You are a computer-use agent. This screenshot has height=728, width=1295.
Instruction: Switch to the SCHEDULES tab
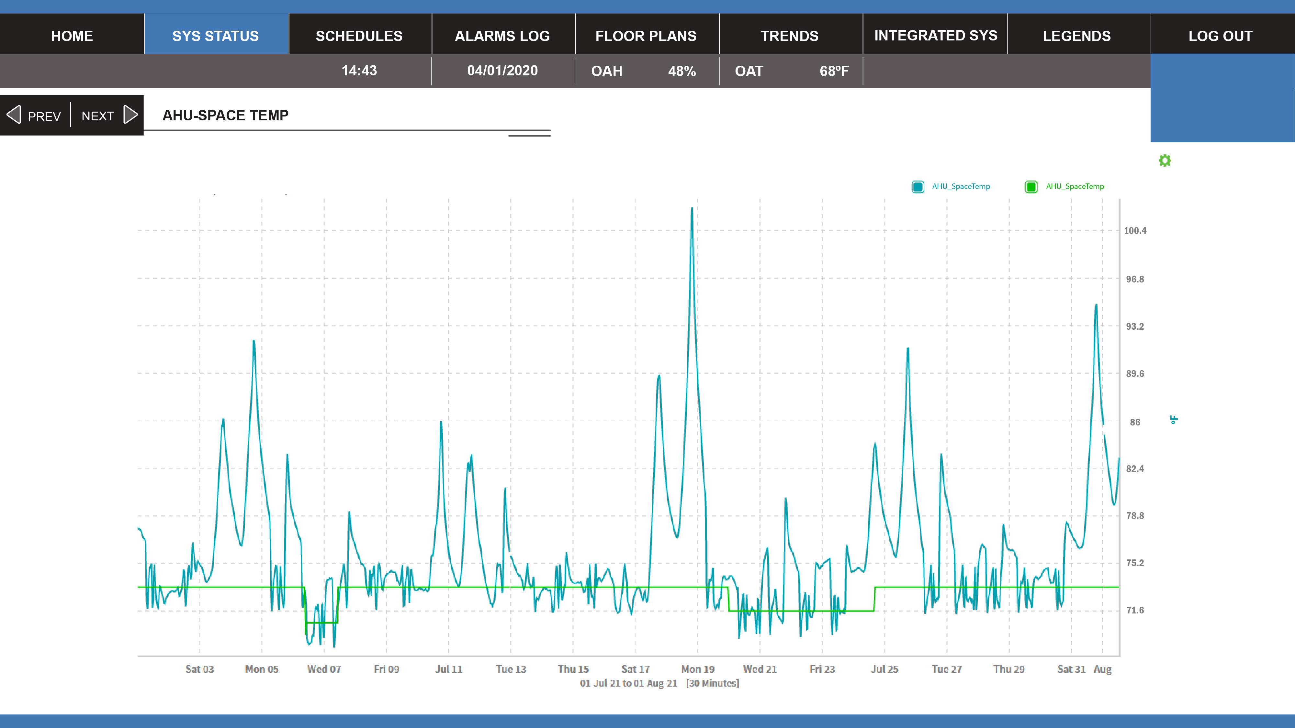(359, 36)
